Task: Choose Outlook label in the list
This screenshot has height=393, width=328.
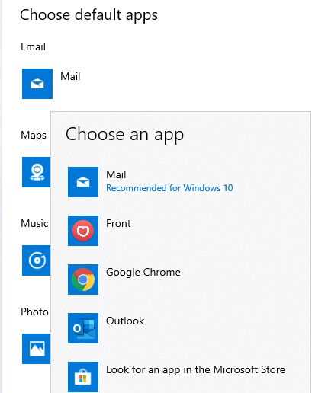Action: pos(125,321)
